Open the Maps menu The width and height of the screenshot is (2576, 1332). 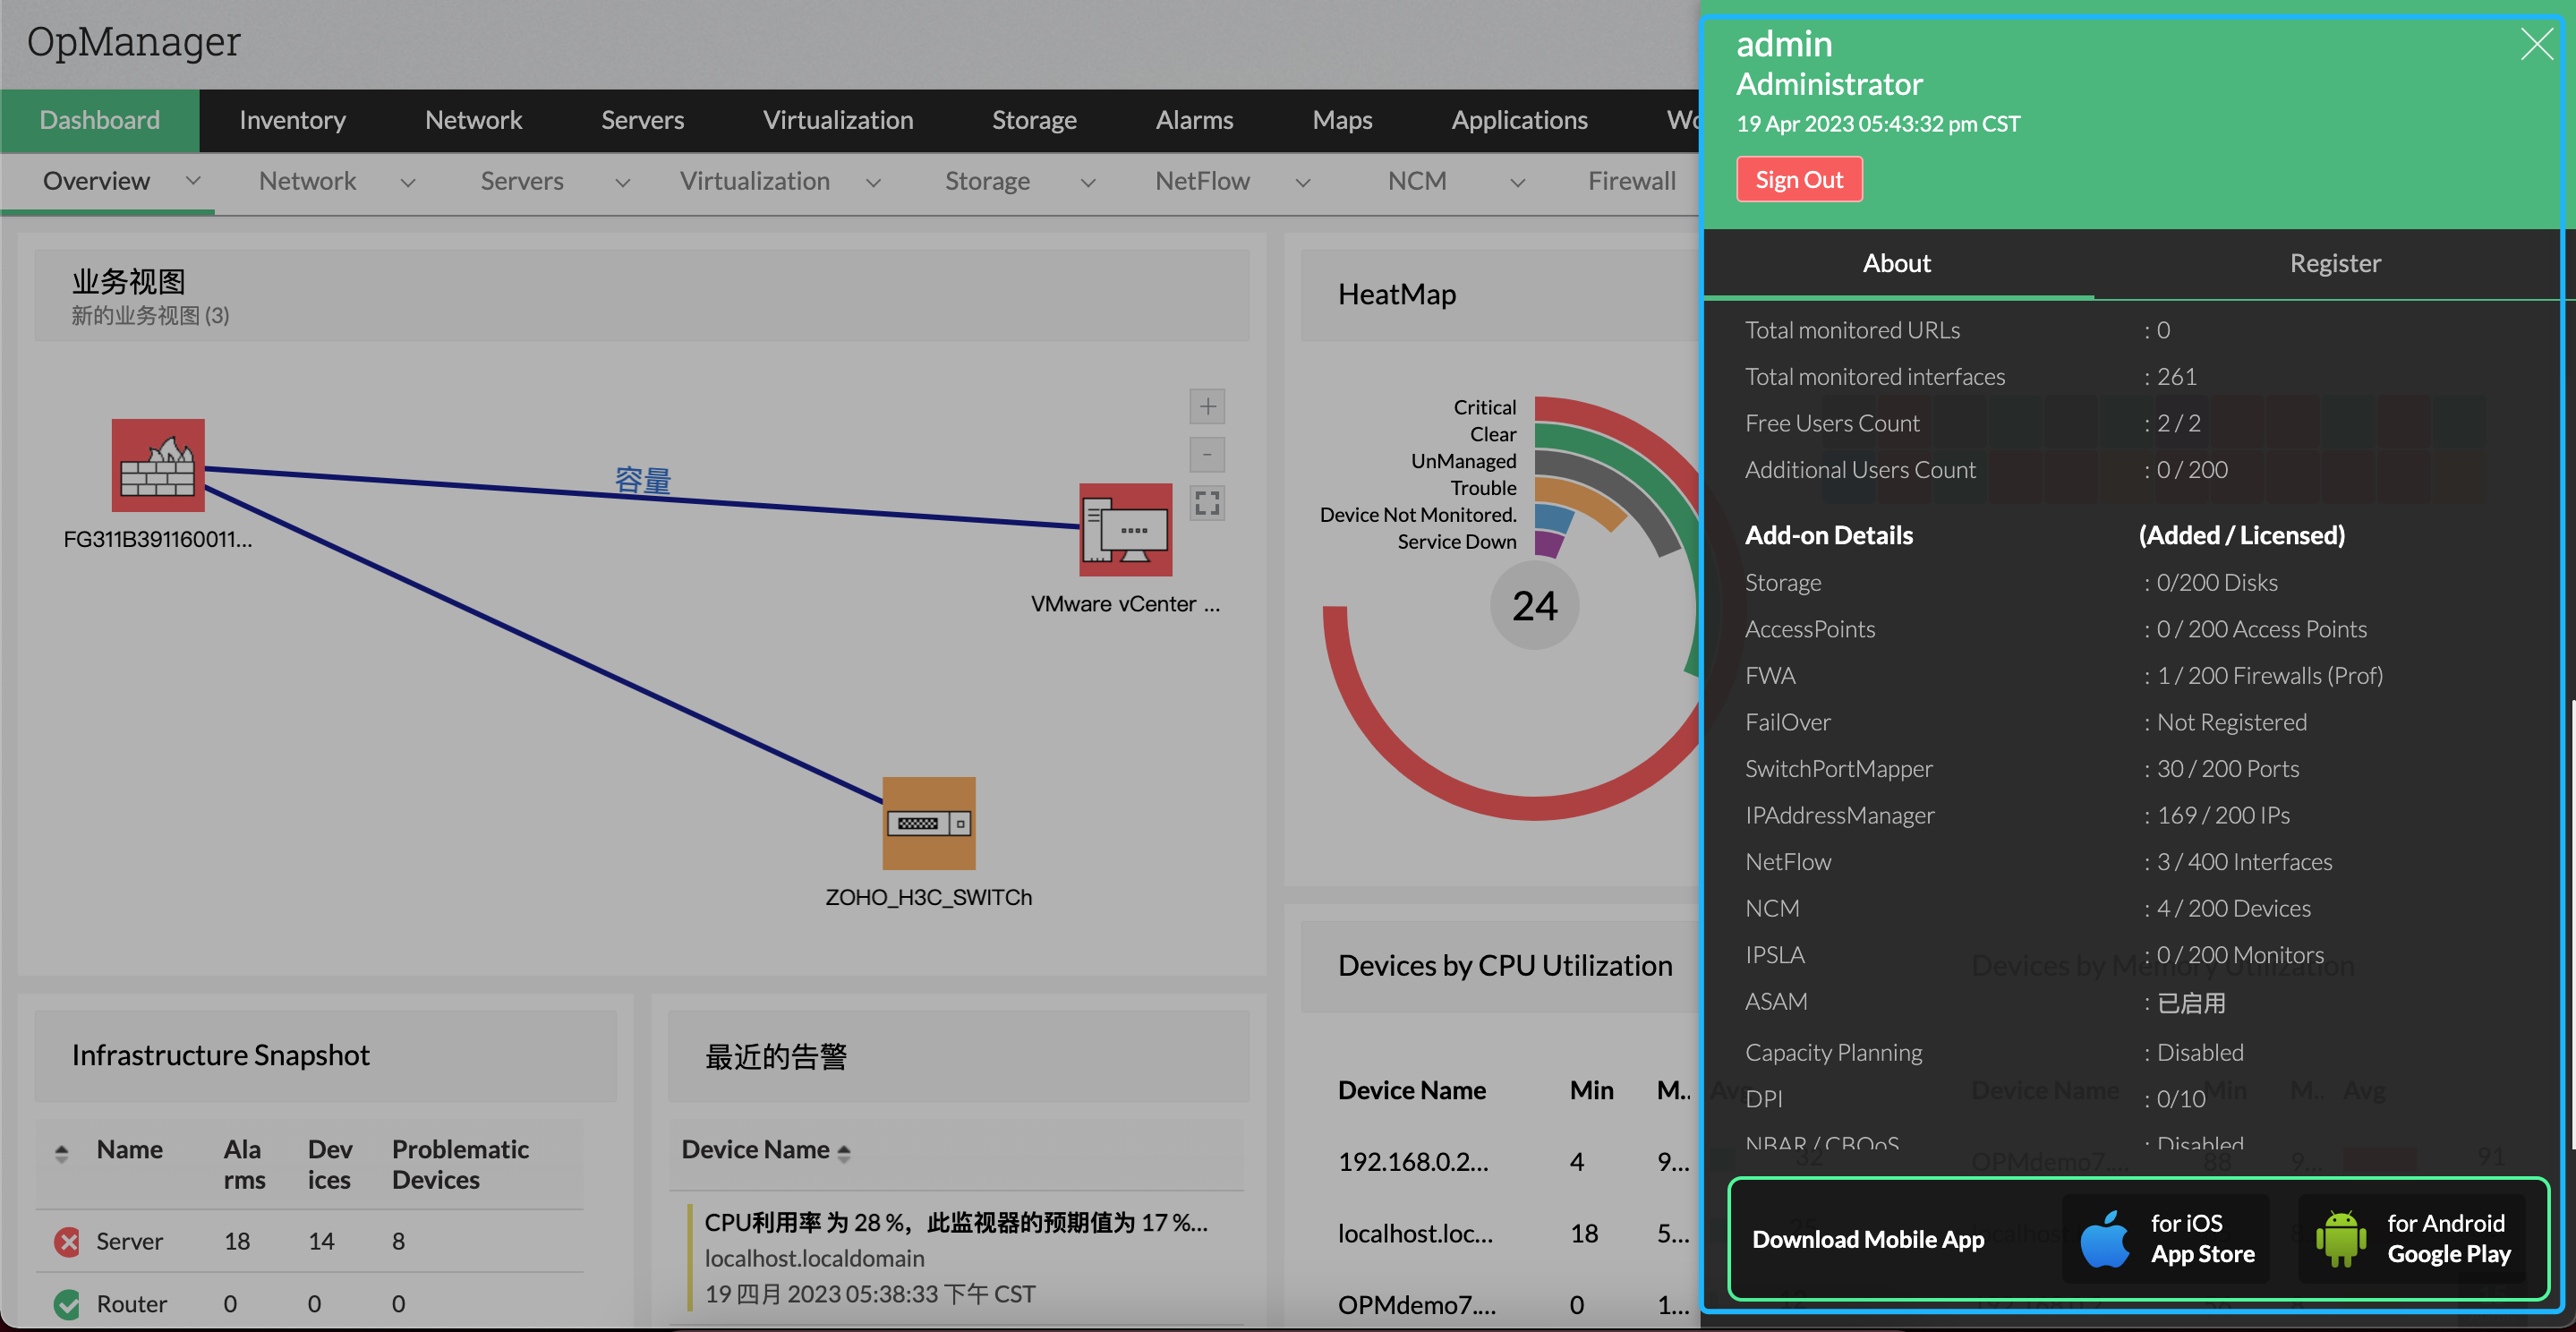[1342, 120]
